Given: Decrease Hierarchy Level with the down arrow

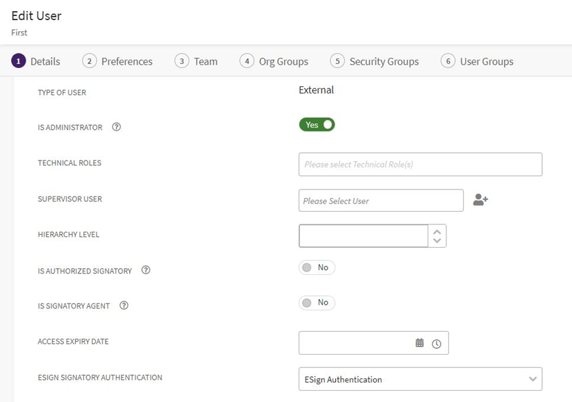Looking at the screenshot, I should (437, 241).
